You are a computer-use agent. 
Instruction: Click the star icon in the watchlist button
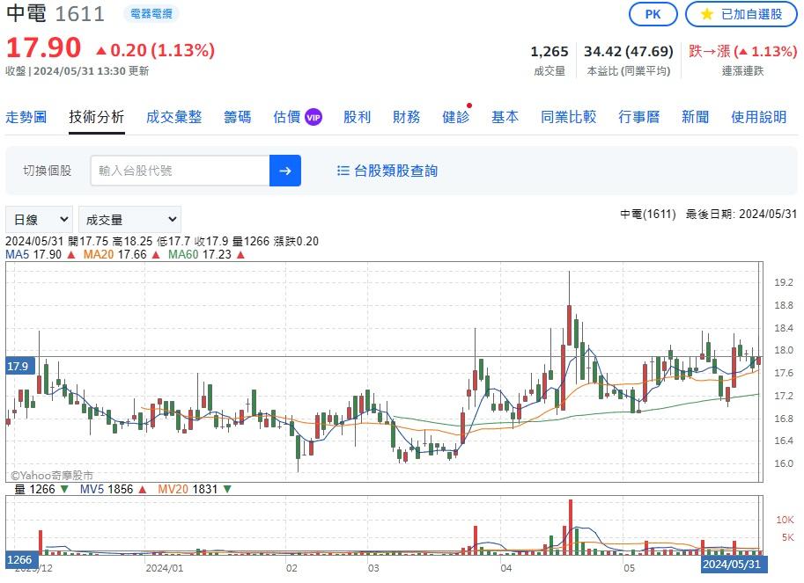[706, 14]
